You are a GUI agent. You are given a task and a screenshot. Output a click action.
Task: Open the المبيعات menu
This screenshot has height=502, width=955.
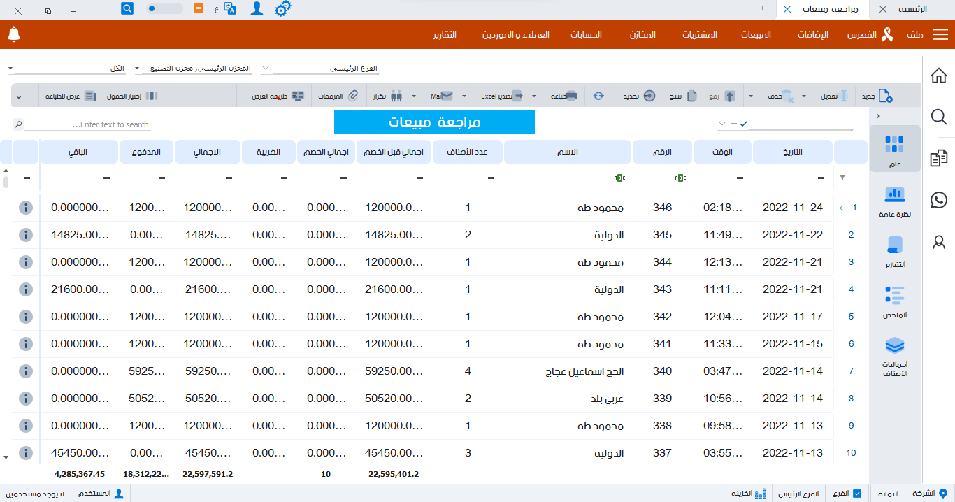click(x=754, y=33)
